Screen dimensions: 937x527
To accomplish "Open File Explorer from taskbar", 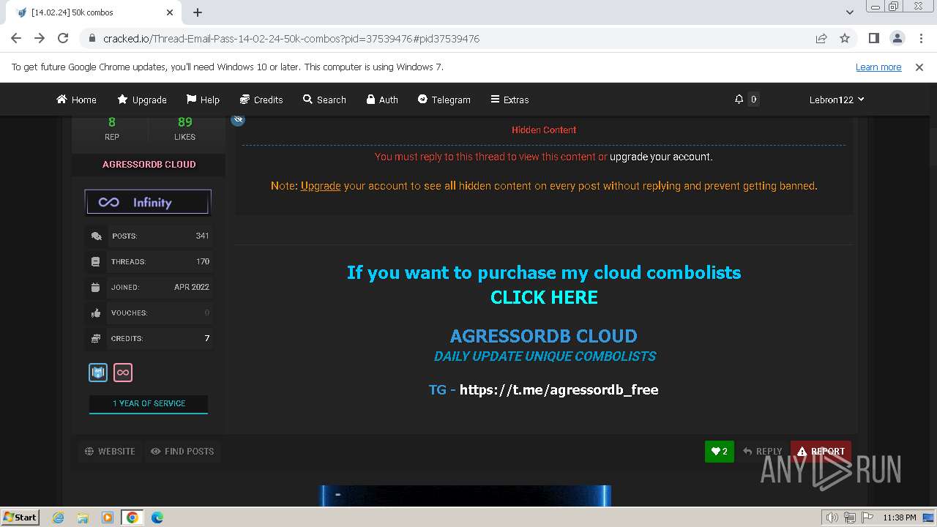I will (83, 517).
